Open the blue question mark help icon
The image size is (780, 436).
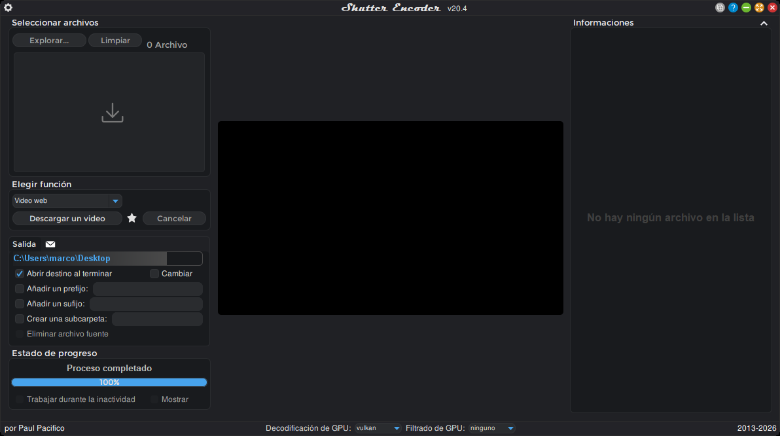tap(733, 7)
